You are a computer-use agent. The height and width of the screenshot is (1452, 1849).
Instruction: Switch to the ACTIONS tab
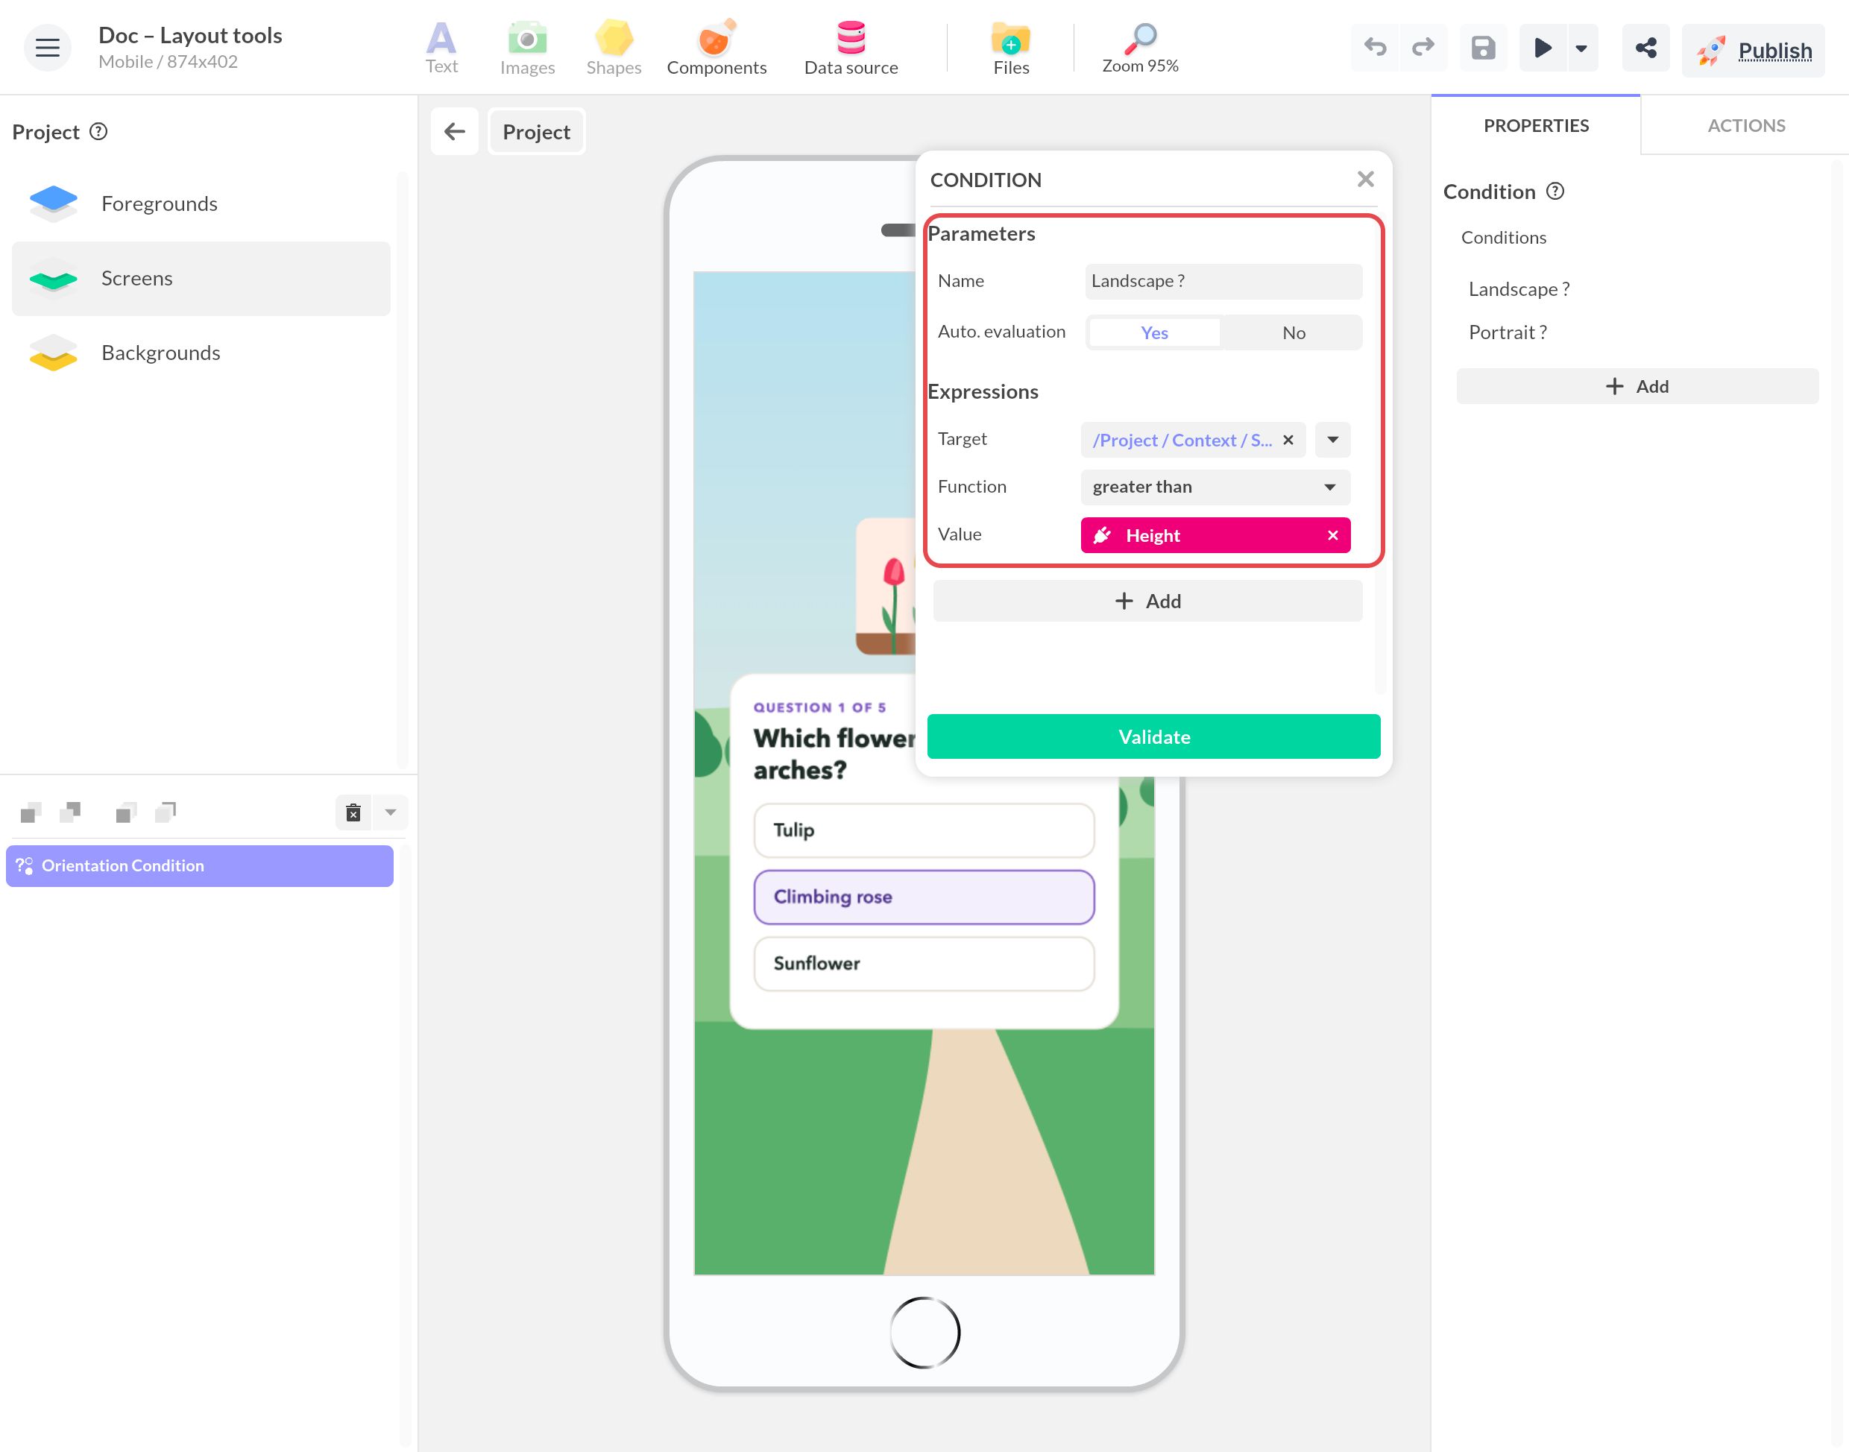[x=1746, y=126]
